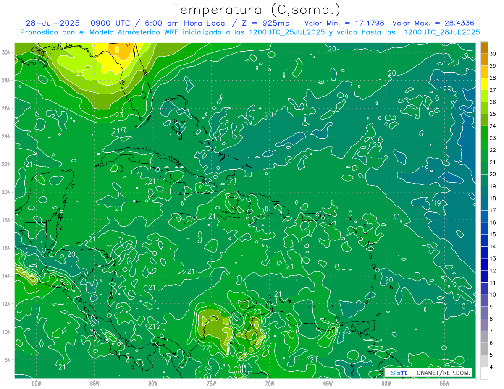Click the legend scale value '7'
This screenshot has width=504, height=389.
click(x=492, y=331)
